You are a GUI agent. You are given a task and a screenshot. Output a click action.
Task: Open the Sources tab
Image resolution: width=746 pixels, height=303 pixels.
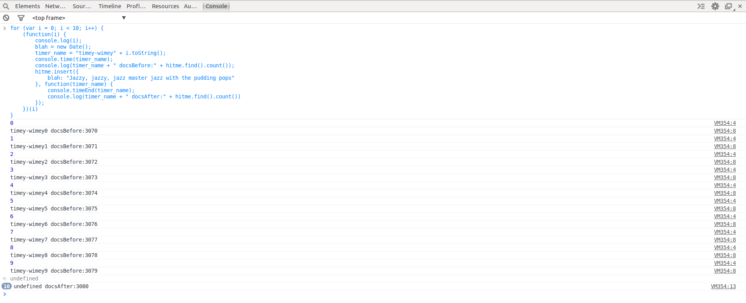pyautogui.click(x=82, y=6)
